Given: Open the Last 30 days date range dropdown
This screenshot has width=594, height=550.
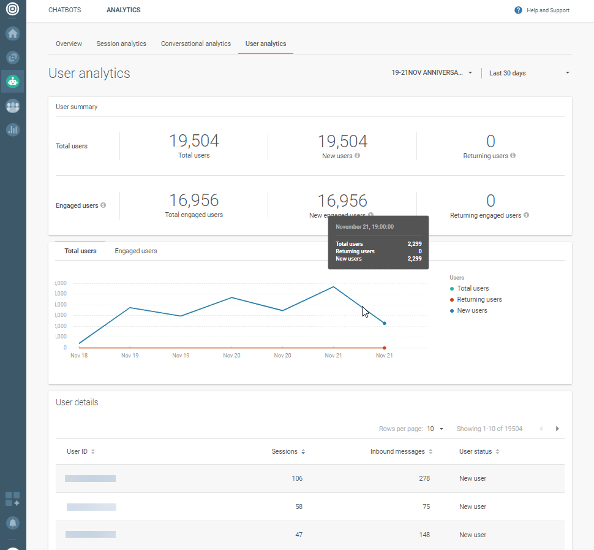Looking at the screenshot, I should (529, 72).
